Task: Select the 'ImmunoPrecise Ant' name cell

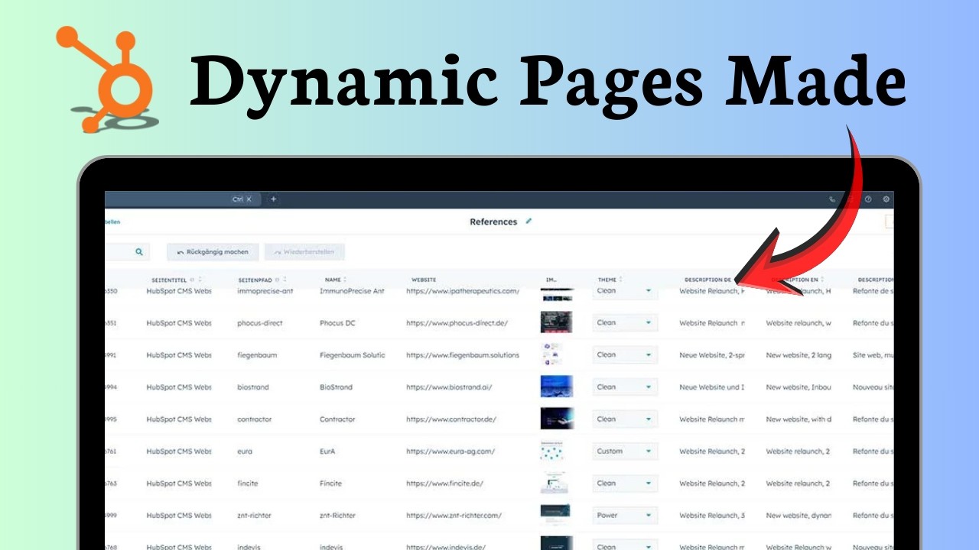Action: point(352,291)
